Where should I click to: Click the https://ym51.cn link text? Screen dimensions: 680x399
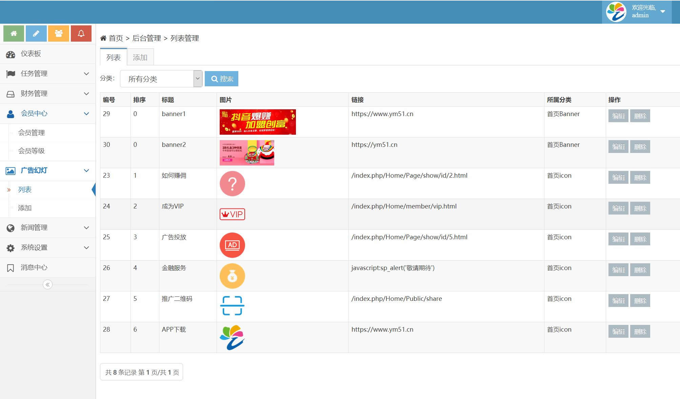[374, 145]
